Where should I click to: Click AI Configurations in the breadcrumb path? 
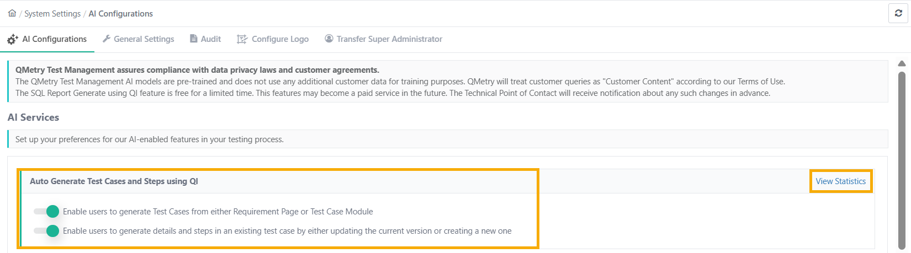pyautogui.click(x=121, y=14)
